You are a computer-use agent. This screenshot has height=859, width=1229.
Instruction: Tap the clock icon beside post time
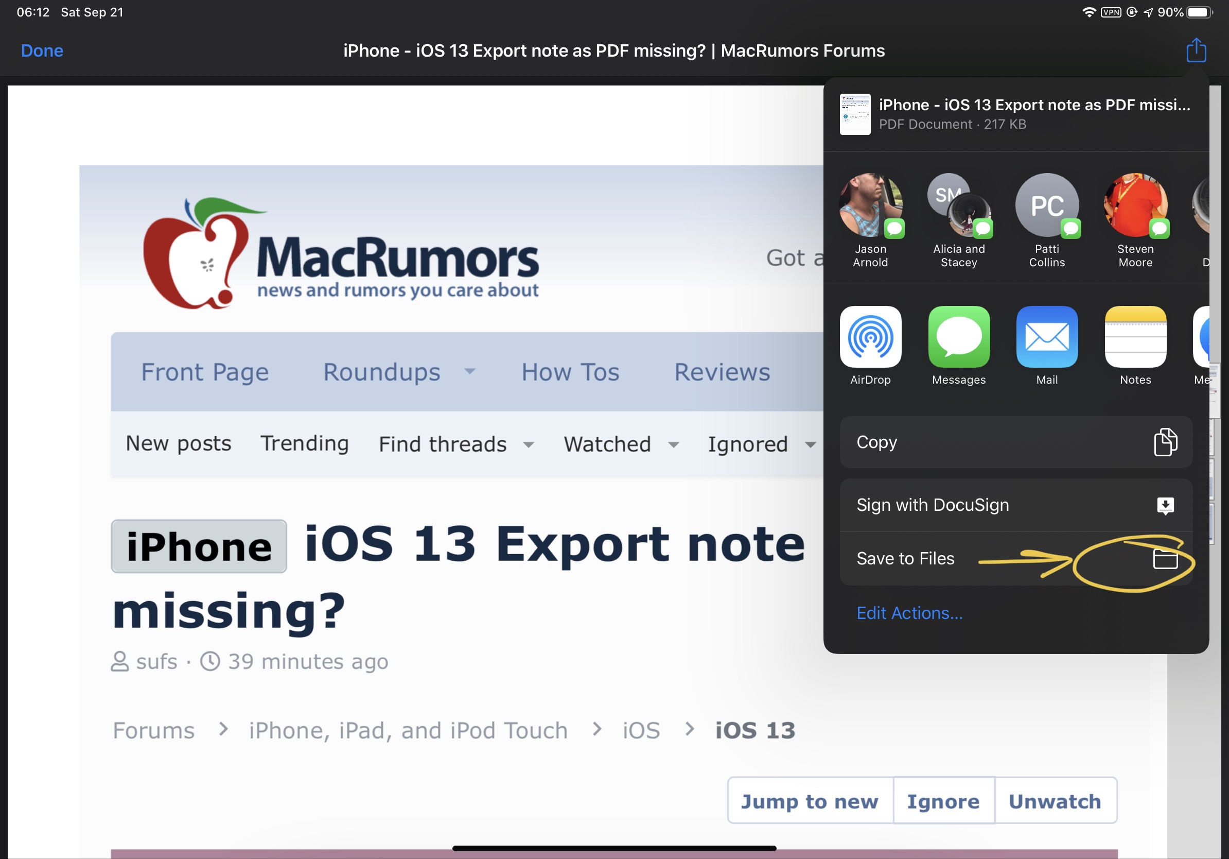210,661
